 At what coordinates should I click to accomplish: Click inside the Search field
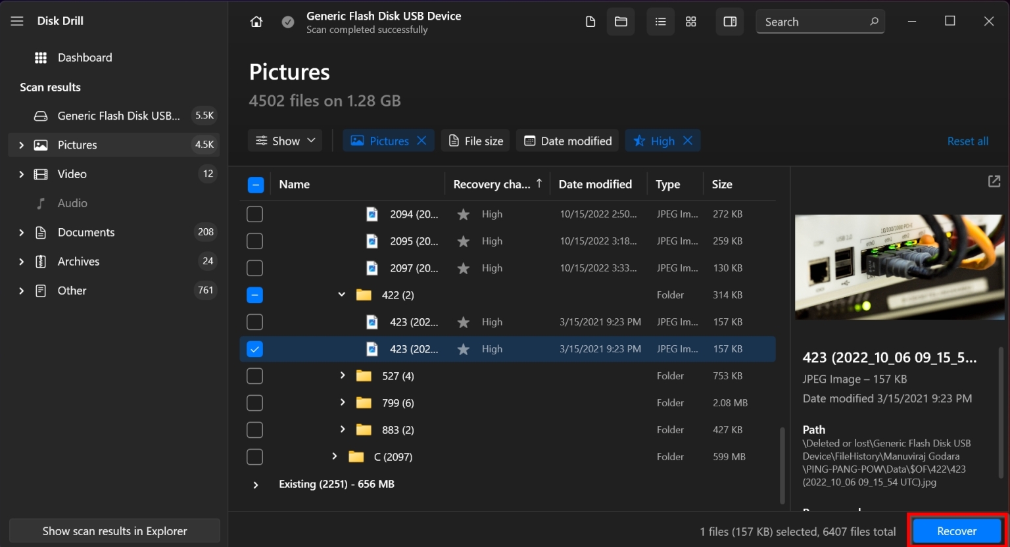coord(815,21)
